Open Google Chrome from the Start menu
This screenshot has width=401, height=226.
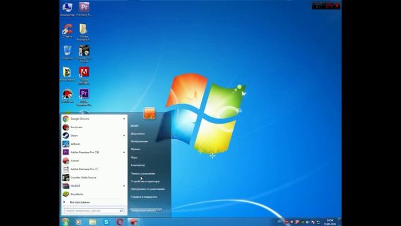tap(94, 119)
